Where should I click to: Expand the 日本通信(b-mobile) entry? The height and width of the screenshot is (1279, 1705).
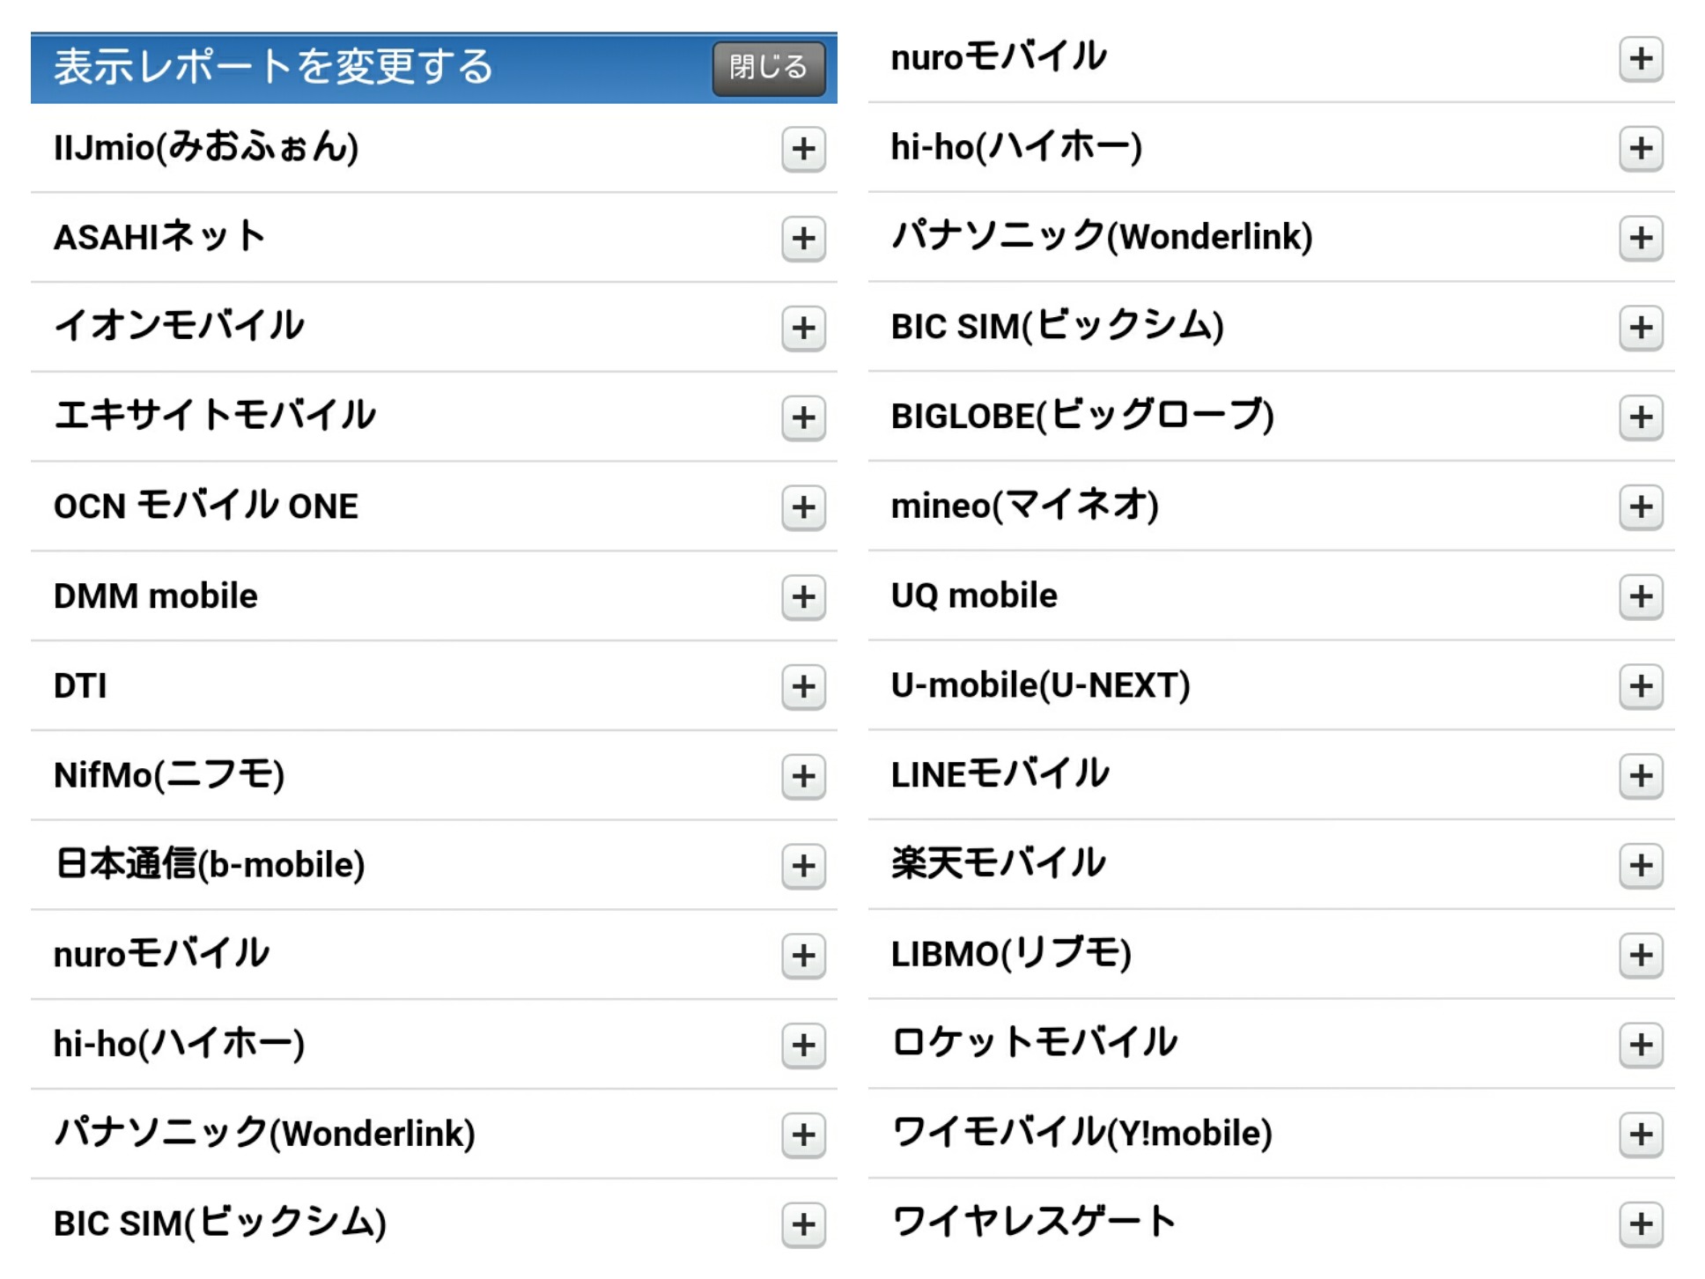(802, 866)
